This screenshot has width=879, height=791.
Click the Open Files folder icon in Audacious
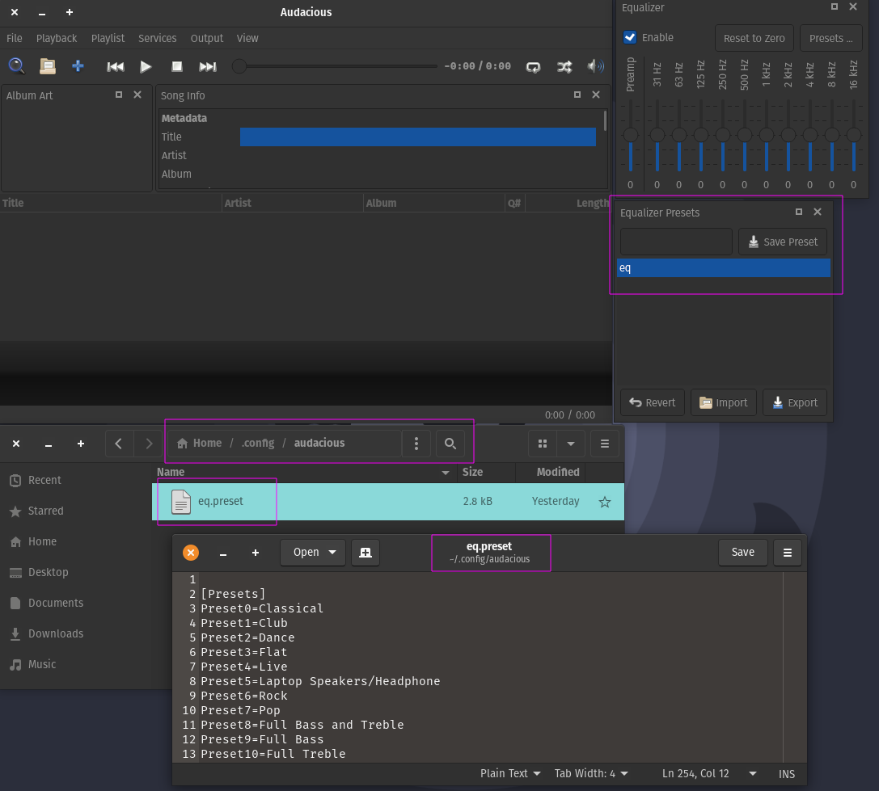click(x=48, y=66)
